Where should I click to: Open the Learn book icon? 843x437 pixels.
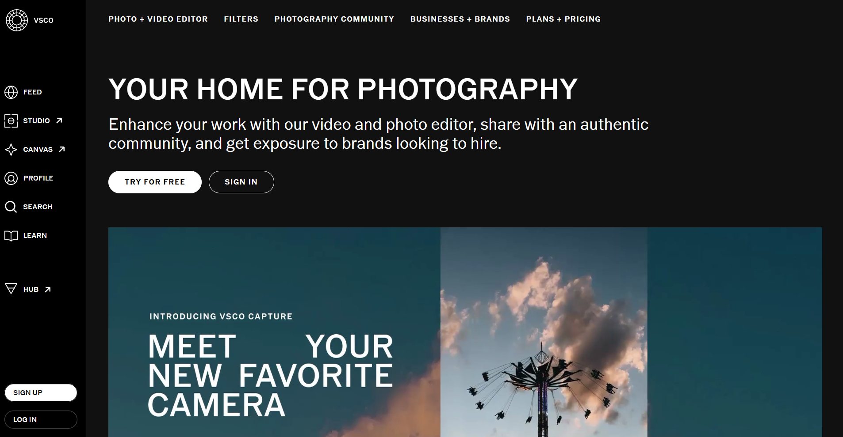[11, 236]
